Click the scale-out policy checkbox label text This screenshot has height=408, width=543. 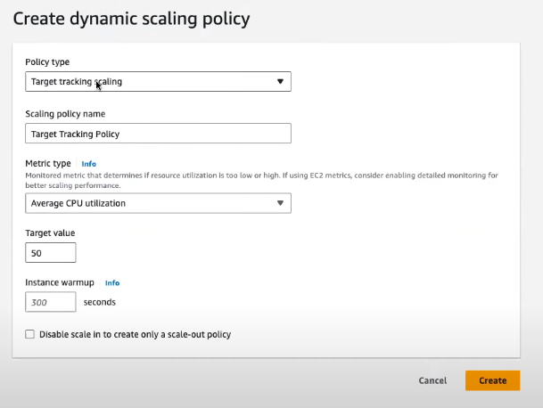click(135, 334)
